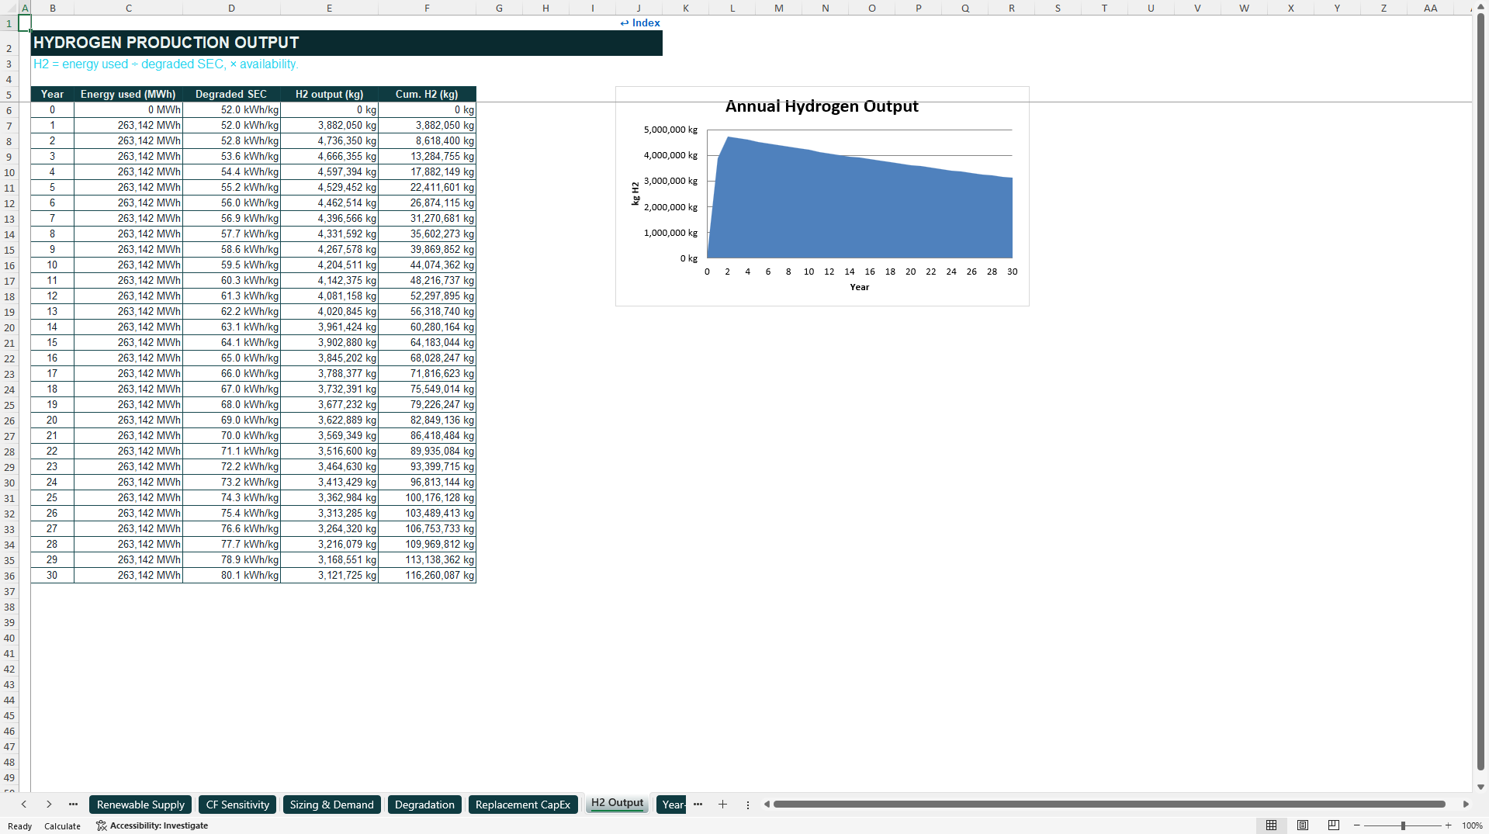Open the Renewable Supply sheet tab
The image size is (1489, 834).
point(140,805)
